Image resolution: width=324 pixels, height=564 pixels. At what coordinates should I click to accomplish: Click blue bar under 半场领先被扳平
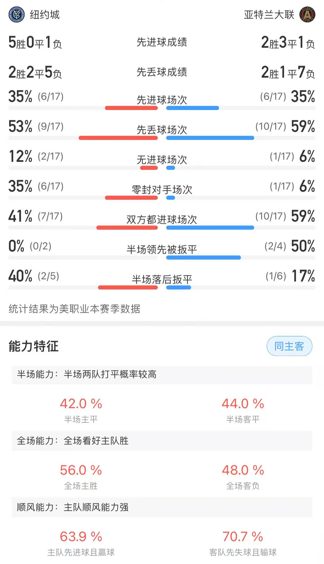coord(203,258)
